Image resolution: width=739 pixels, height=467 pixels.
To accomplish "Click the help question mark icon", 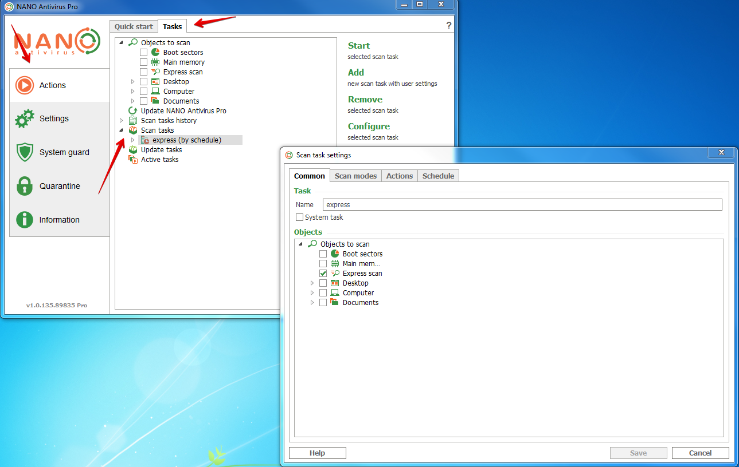I will pos(448,25).
